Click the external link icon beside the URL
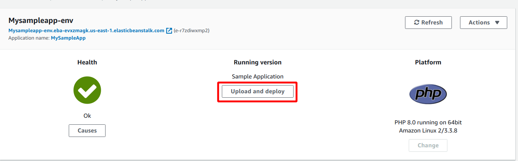Screen dimensions: 518x161 click(x=169, y=30)
